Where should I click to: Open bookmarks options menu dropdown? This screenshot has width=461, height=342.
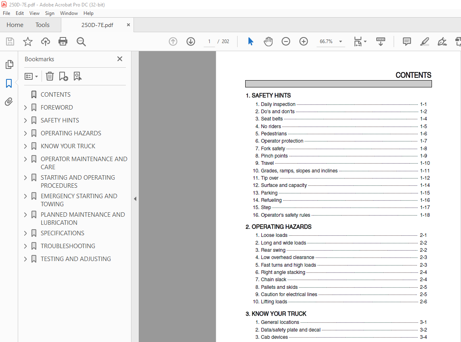coord(31,76)
